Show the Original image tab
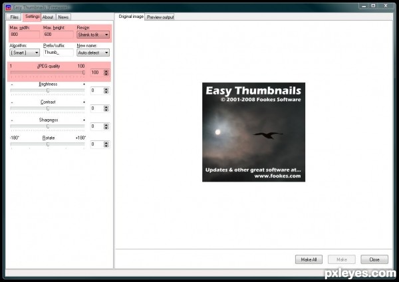399x282 pixels. click(x=131, y=17)
